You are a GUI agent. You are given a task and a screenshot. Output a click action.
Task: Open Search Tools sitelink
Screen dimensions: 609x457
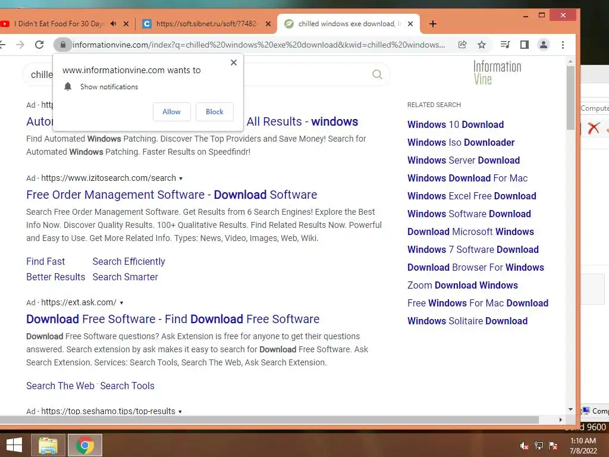[x=127, y=386]
